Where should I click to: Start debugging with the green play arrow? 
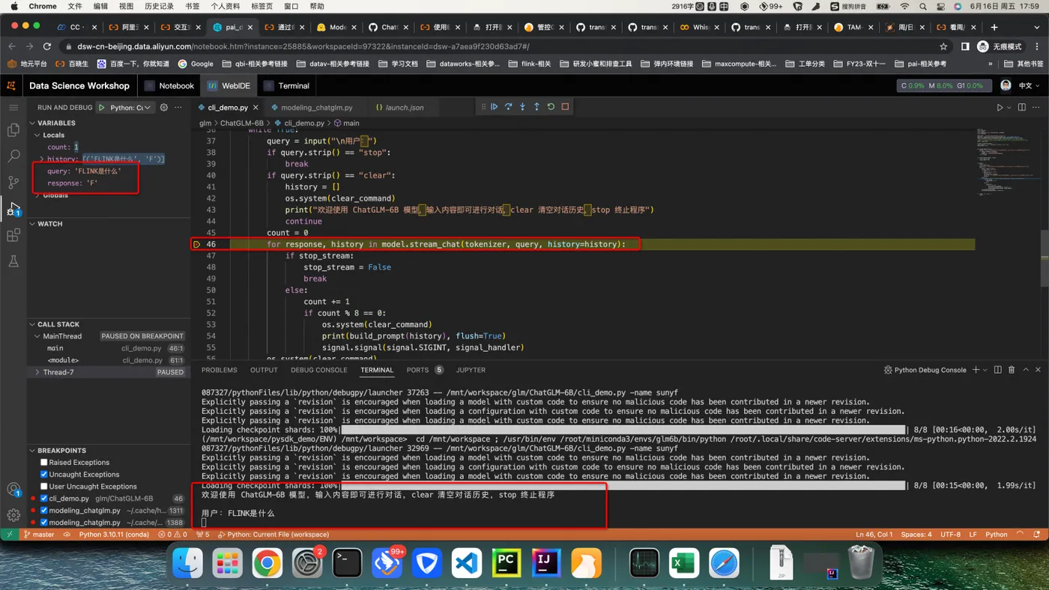[102, 108]
